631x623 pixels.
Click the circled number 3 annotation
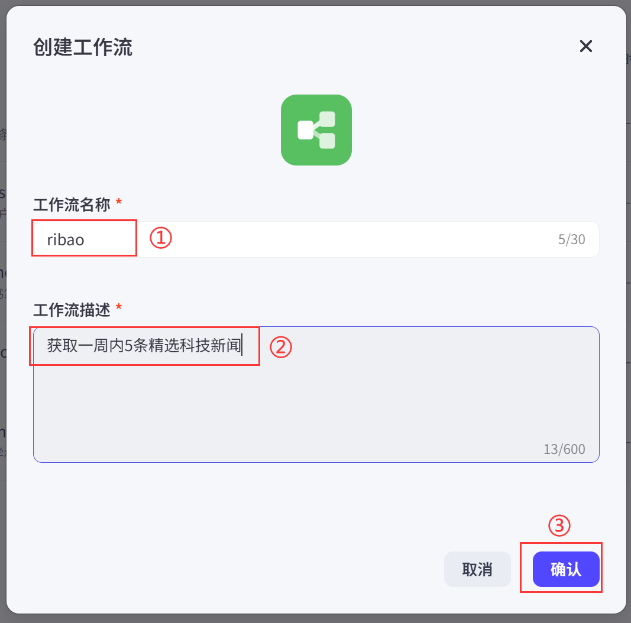[x=559, y=525]
